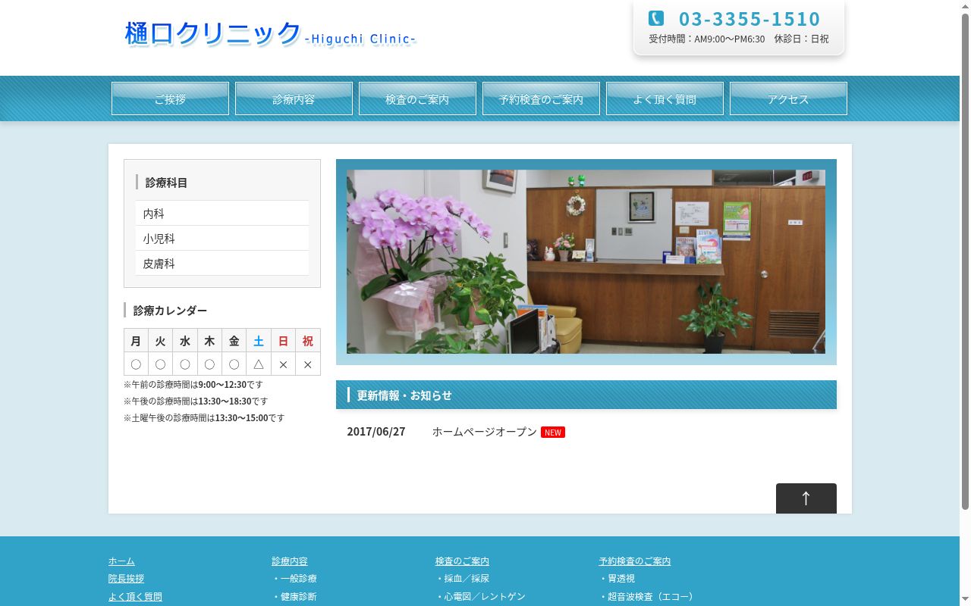971x606 pixels.
Task: Click the 胃透視 footer item
Action: point(617,579)
